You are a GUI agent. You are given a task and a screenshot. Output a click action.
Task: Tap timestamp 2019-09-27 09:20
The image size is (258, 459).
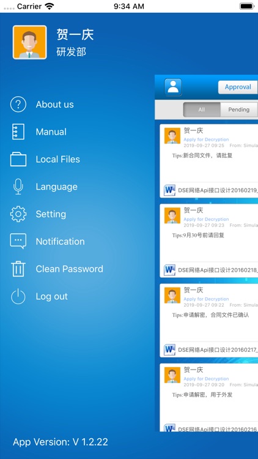[204, 385]
